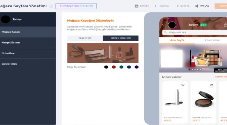
Task: Favorite the mascara product with heart icon
Action: 183,85
